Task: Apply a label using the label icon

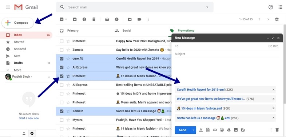Action: 139,19
